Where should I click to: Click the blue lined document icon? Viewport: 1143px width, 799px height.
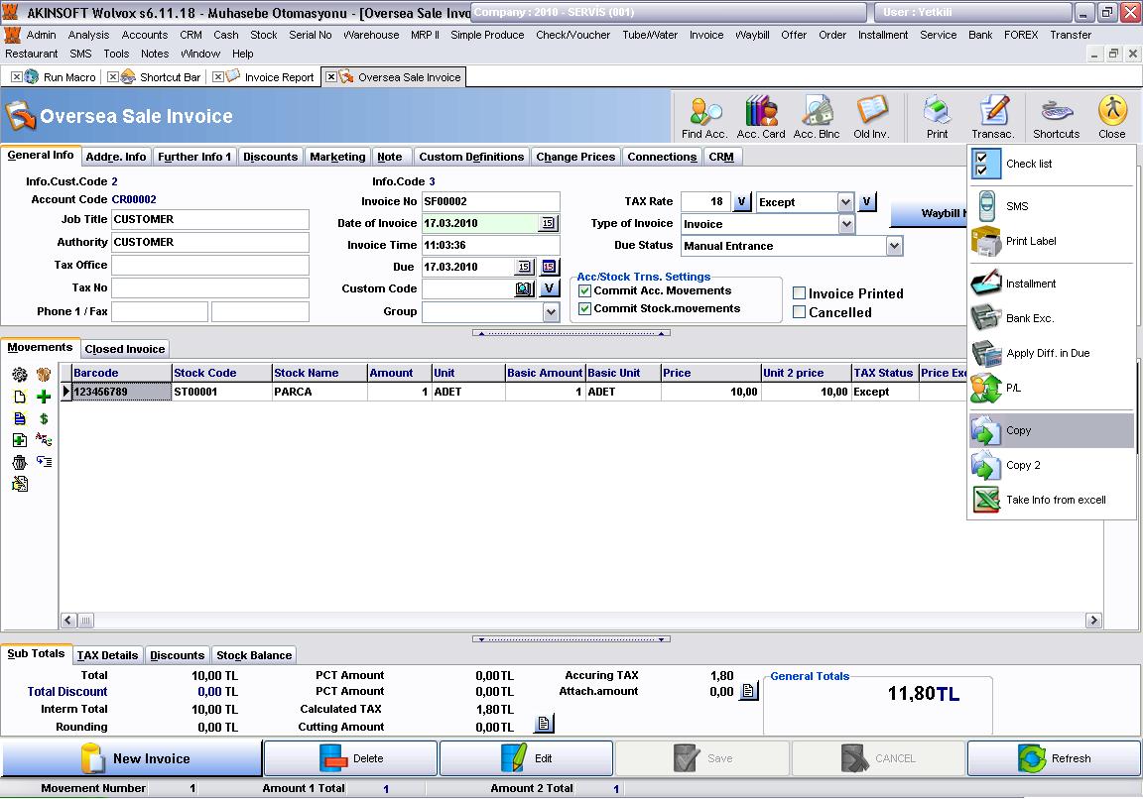20,418
